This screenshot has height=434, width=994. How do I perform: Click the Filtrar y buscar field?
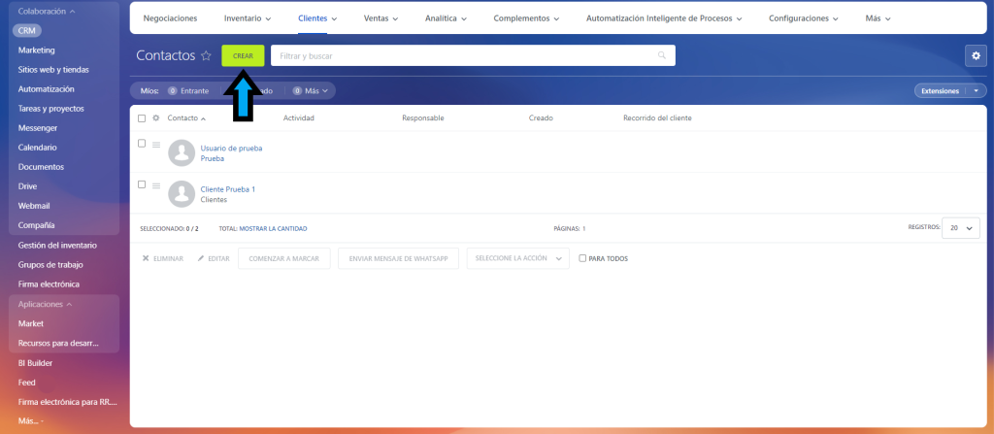coord(466,56)
